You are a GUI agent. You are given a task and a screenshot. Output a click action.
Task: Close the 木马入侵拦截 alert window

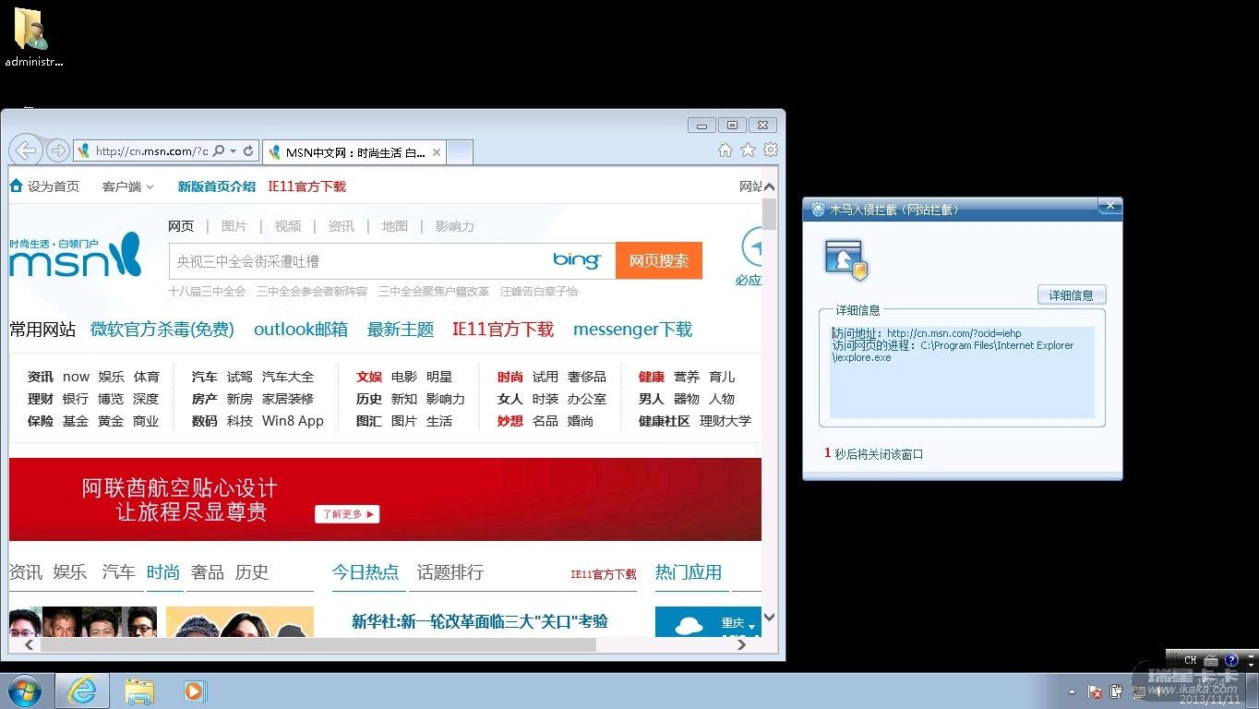coord(1110,206)
